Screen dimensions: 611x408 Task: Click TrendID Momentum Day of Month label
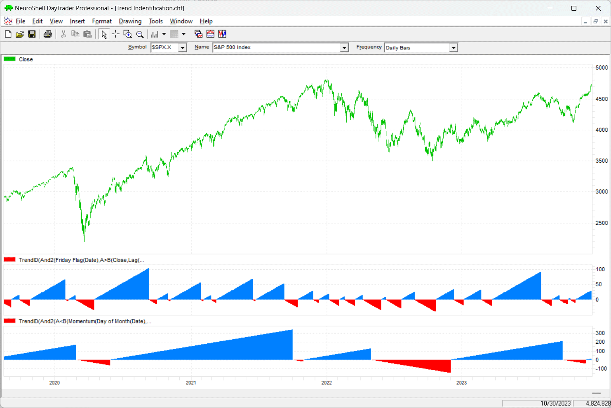(85, 321)
